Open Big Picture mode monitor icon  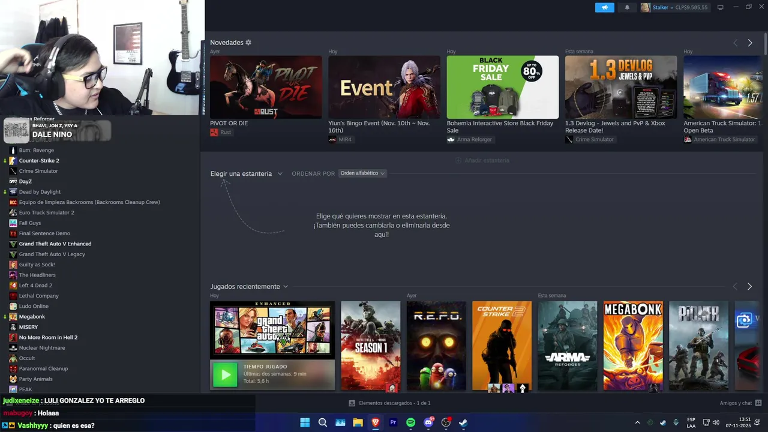pyautogui.click(x=721, y=7)
